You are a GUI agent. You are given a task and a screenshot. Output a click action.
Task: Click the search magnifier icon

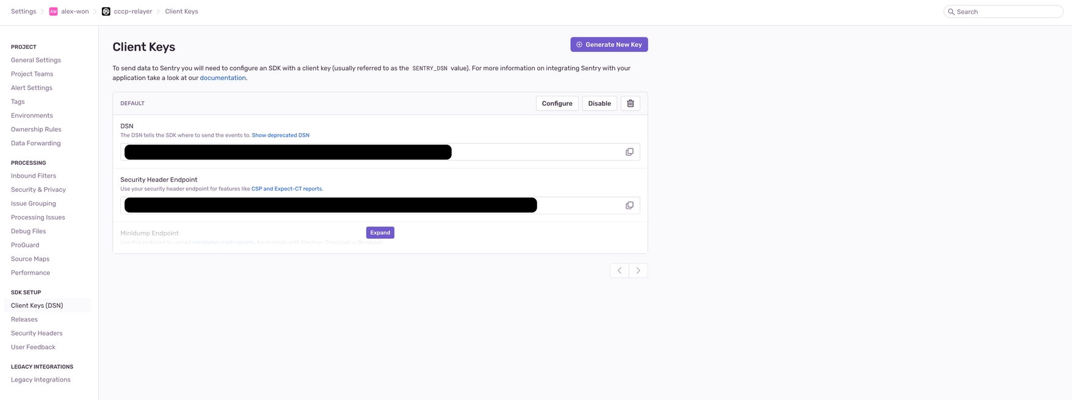point(951,12)
